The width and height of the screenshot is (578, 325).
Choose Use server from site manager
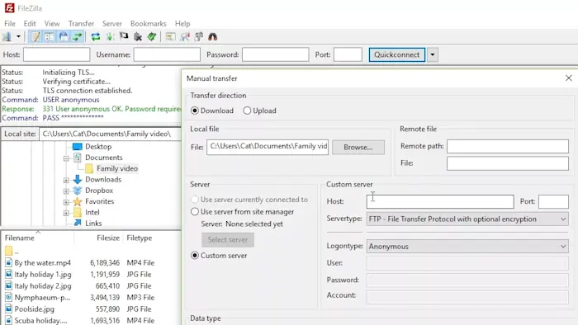[x=243, y=212]
